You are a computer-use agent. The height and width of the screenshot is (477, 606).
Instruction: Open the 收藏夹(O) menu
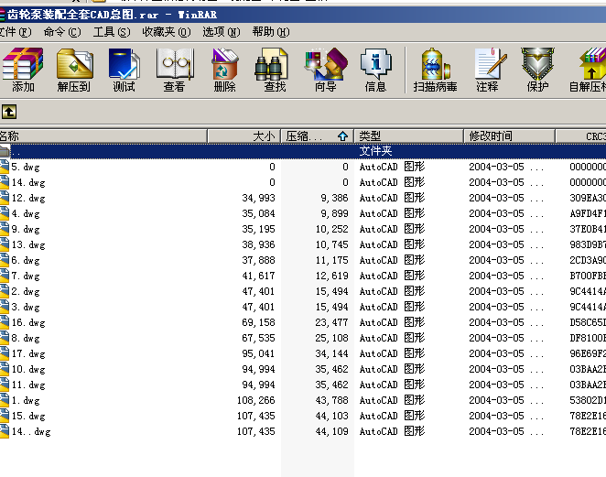click(x=167, y=32)
